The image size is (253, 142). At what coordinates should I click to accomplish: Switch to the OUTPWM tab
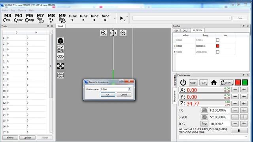pos(198,30)
